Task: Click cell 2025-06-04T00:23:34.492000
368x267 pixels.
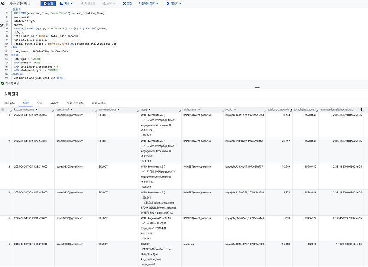Action: coord(31,218)
